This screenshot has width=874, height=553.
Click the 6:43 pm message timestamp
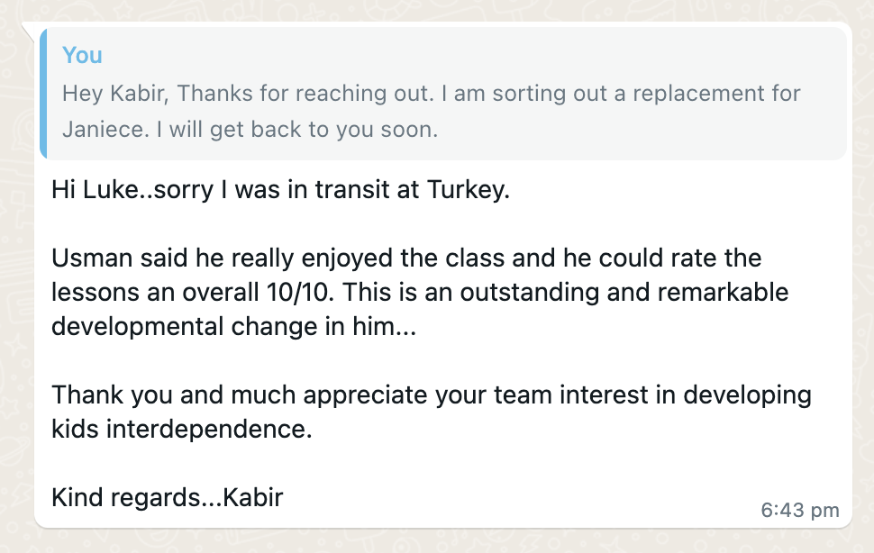click(x=800, y=510)
